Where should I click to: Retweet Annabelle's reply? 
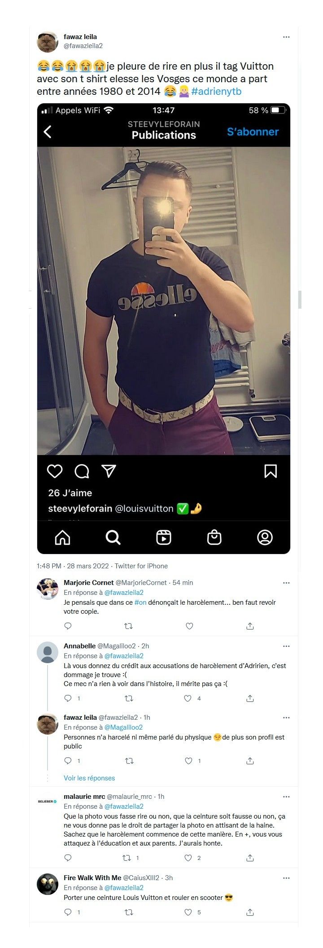(129, 698)
